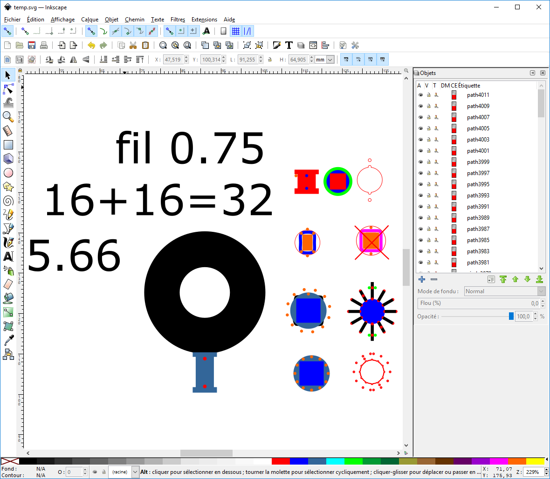Pick the Spiral tool
550x479 pixels.
point(8,201)
